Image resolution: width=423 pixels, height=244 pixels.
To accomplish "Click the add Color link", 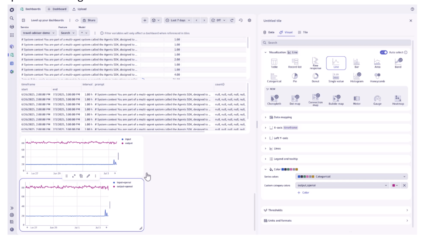I will pos(303,193).
